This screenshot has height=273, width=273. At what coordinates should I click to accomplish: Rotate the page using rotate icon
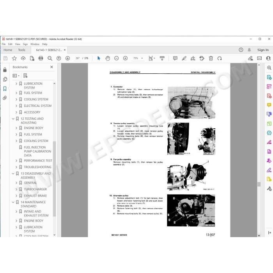click(220, 58)
